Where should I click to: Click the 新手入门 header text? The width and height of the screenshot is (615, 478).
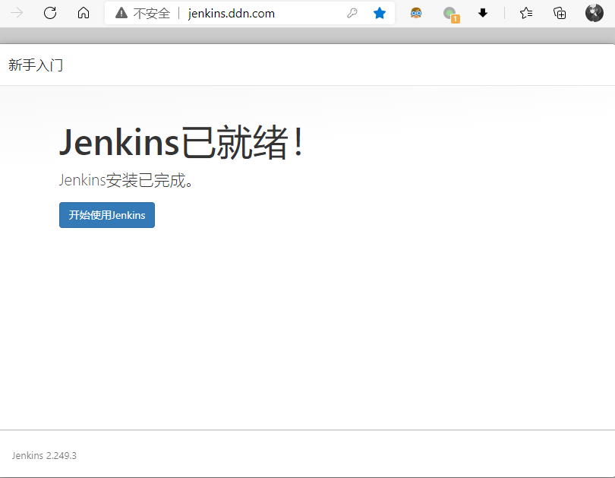tap(36, 65)
